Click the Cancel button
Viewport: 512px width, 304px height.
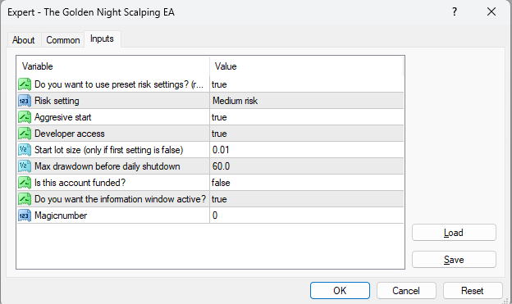[406, 291]
